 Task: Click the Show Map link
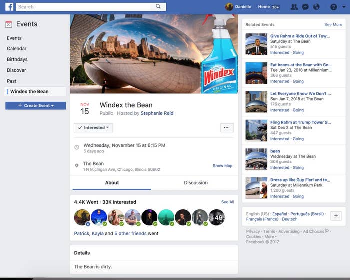(x=223, y=166)
